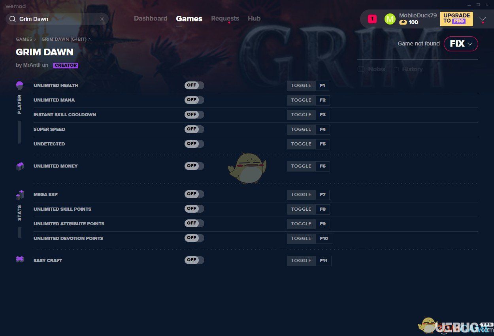Turn on Instant Skill Cooldown
This screenshot has height=336, width=494.
coord(194,115)
